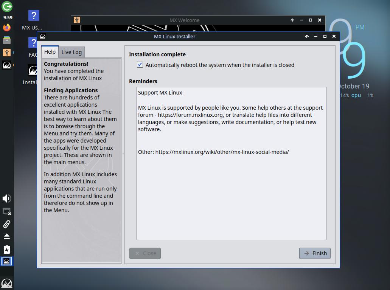This screenshot has width=390, height=290.
Task: Click the 'Reminders' section label
Action: (143, 81)
